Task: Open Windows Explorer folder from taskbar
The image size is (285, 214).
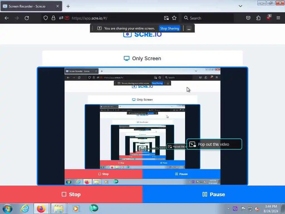Action: pos(58,208)
